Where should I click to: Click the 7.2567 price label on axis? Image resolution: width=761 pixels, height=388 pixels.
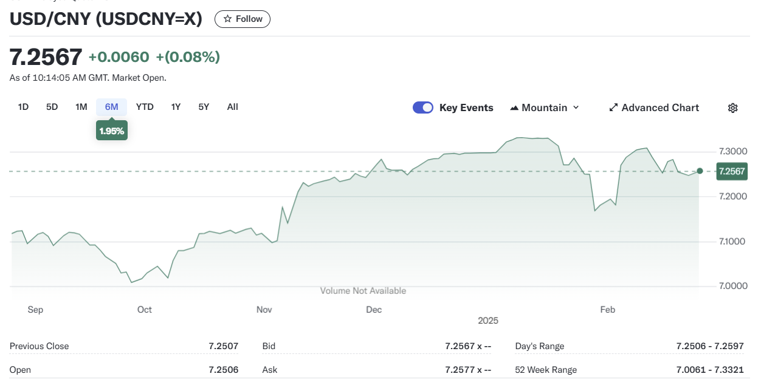(x=731, y=171)
